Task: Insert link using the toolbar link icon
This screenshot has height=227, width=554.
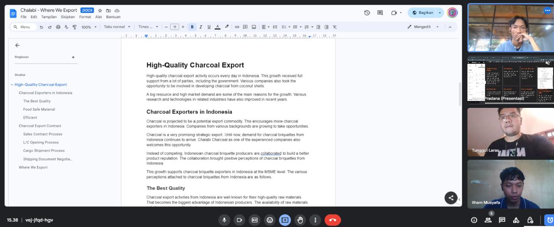Action: pos(237,27)
